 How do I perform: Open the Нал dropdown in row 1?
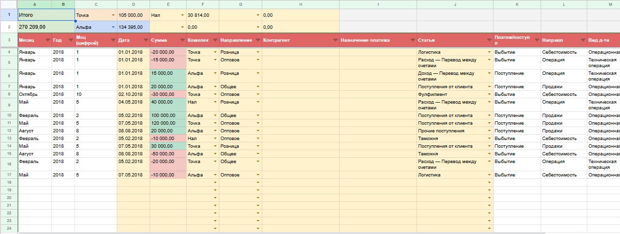click(x=182, y=15)
